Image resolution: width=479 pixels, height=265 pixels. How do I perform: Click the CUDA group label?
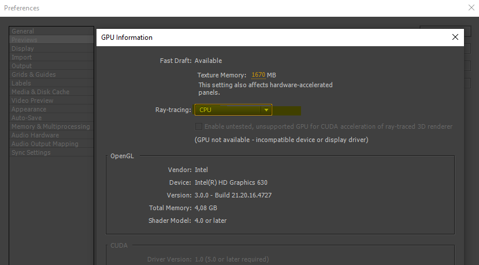pos(119,245)
